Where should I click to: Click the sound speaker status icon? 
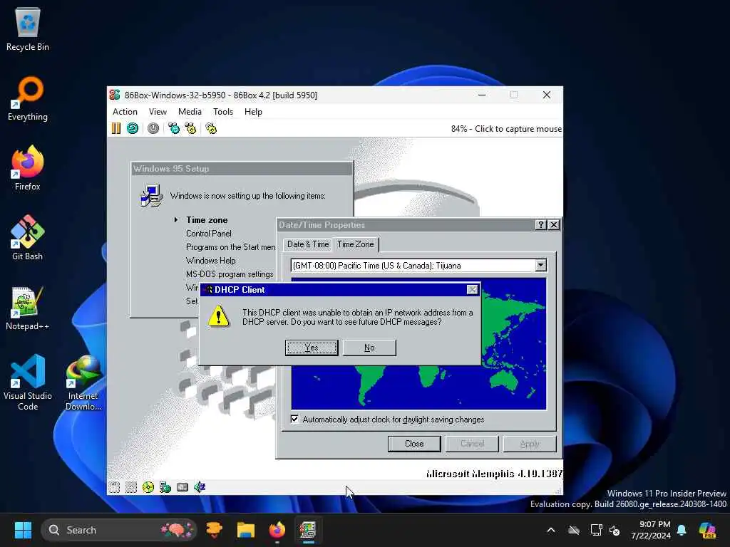pyautogui.click(x=200, y=487)
